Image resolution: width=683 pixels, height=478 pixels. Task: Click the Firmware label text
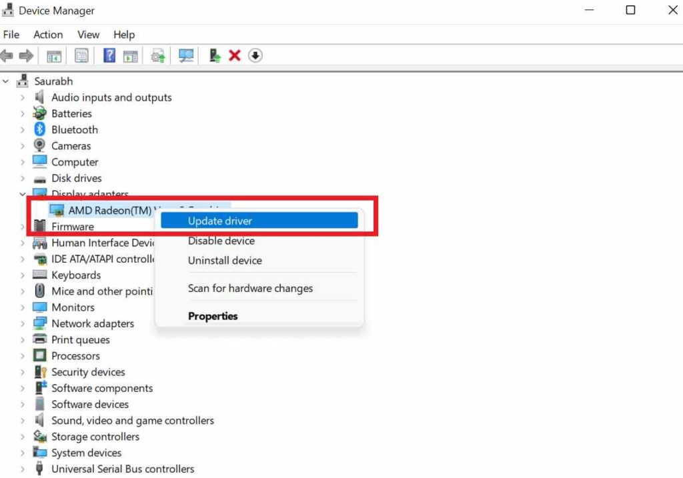click(x=73, y=227)
